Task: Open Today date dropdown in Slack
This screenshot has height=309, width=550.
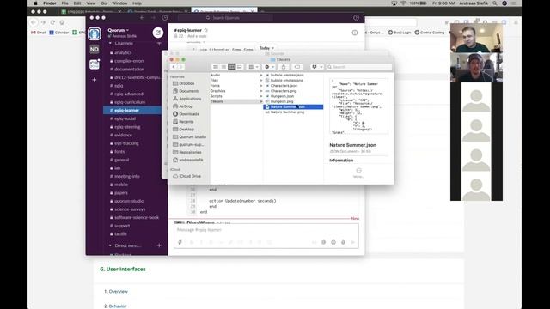Action: click(x=266, y=48)
